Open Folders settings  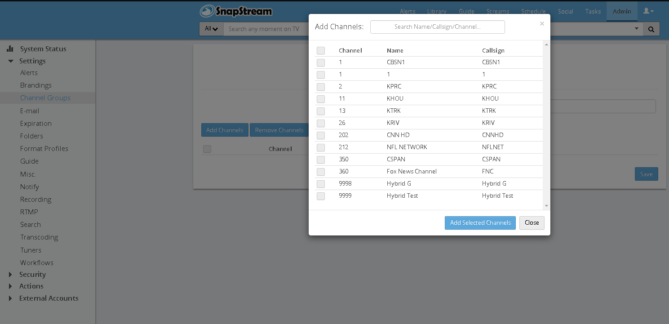coord(31,136)
